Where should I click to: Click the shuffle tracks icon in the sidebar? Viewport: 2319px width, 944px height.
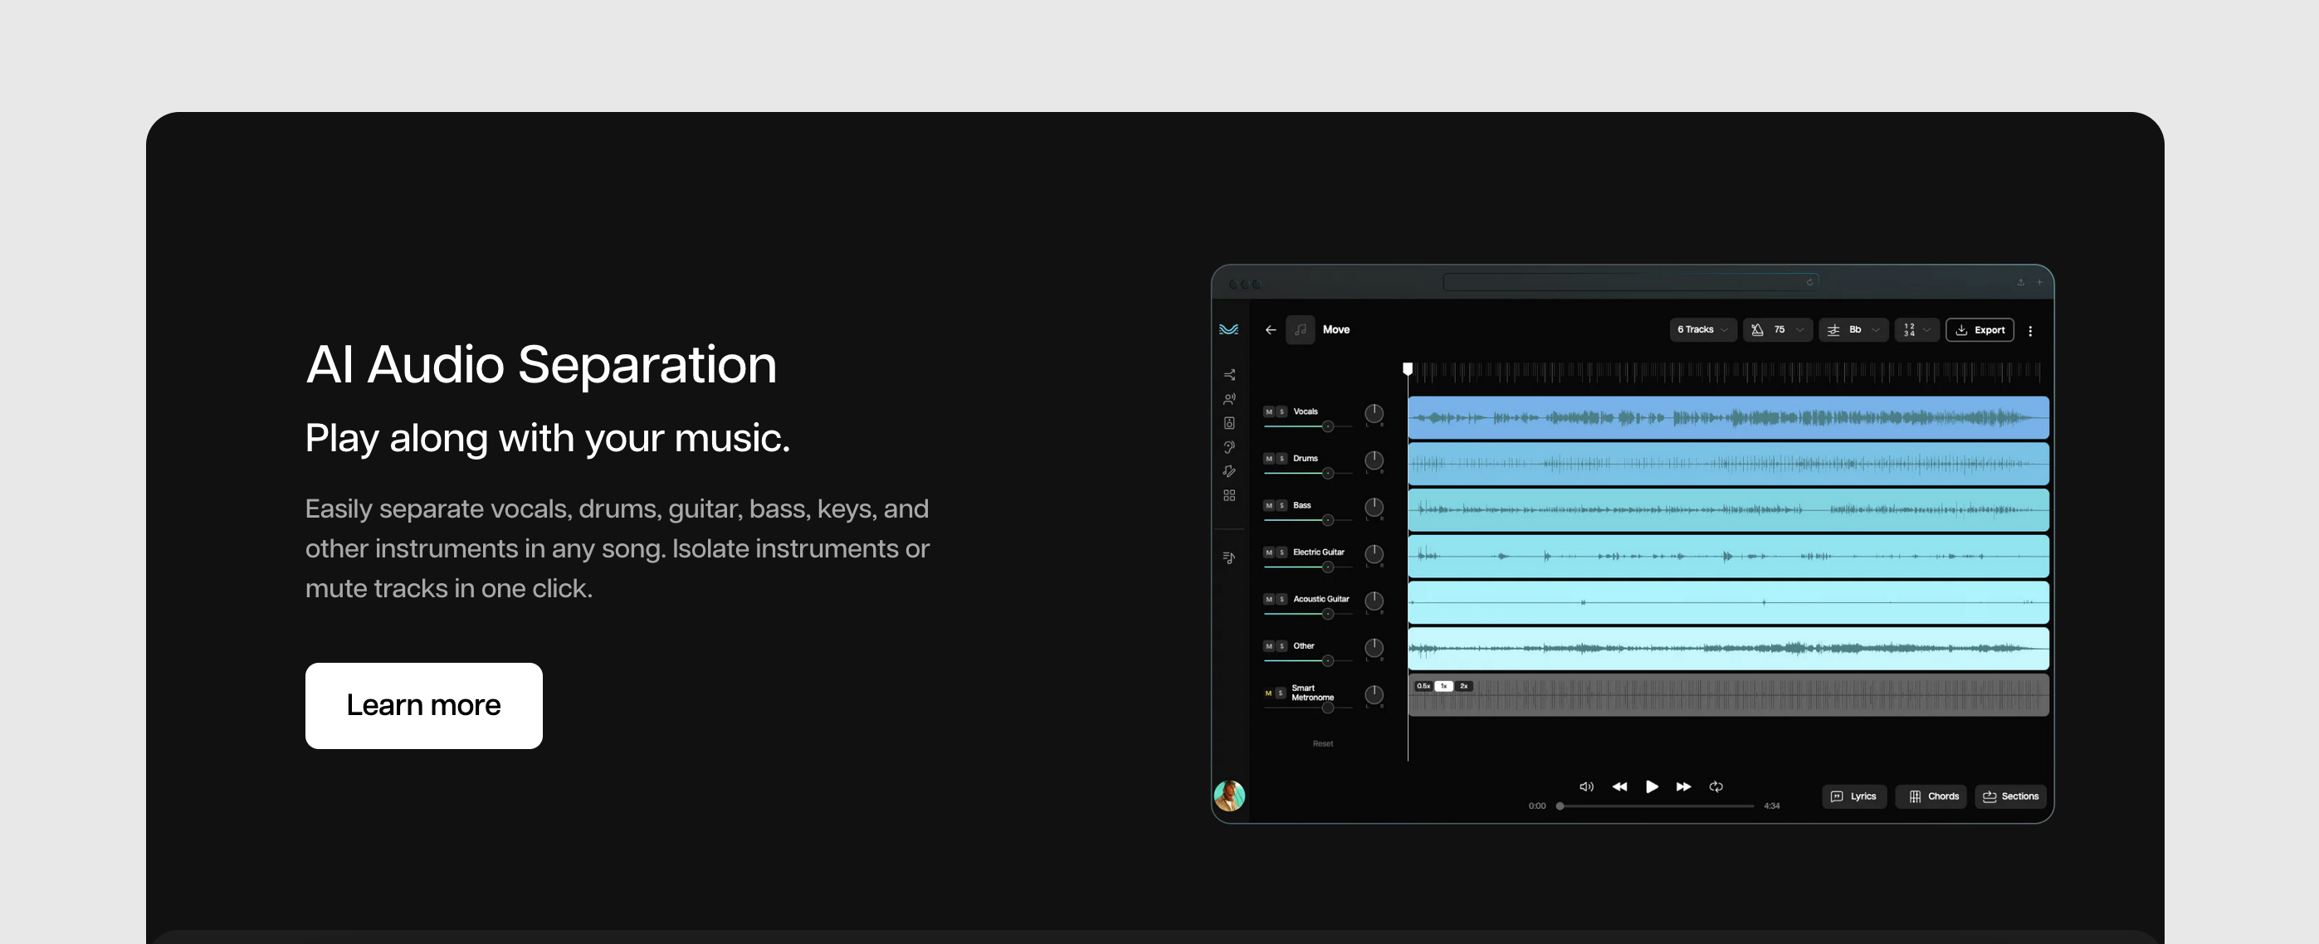click(x=1229, y=374)
